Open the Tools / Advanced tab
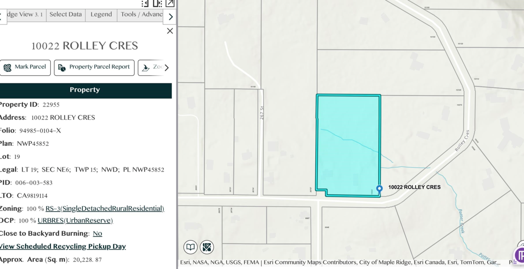 [141, 14]
